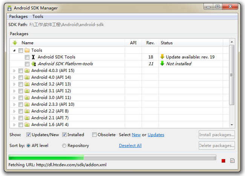Click the Updates link
The height and width of the screenshot is (176, 245).
[156, 135]
